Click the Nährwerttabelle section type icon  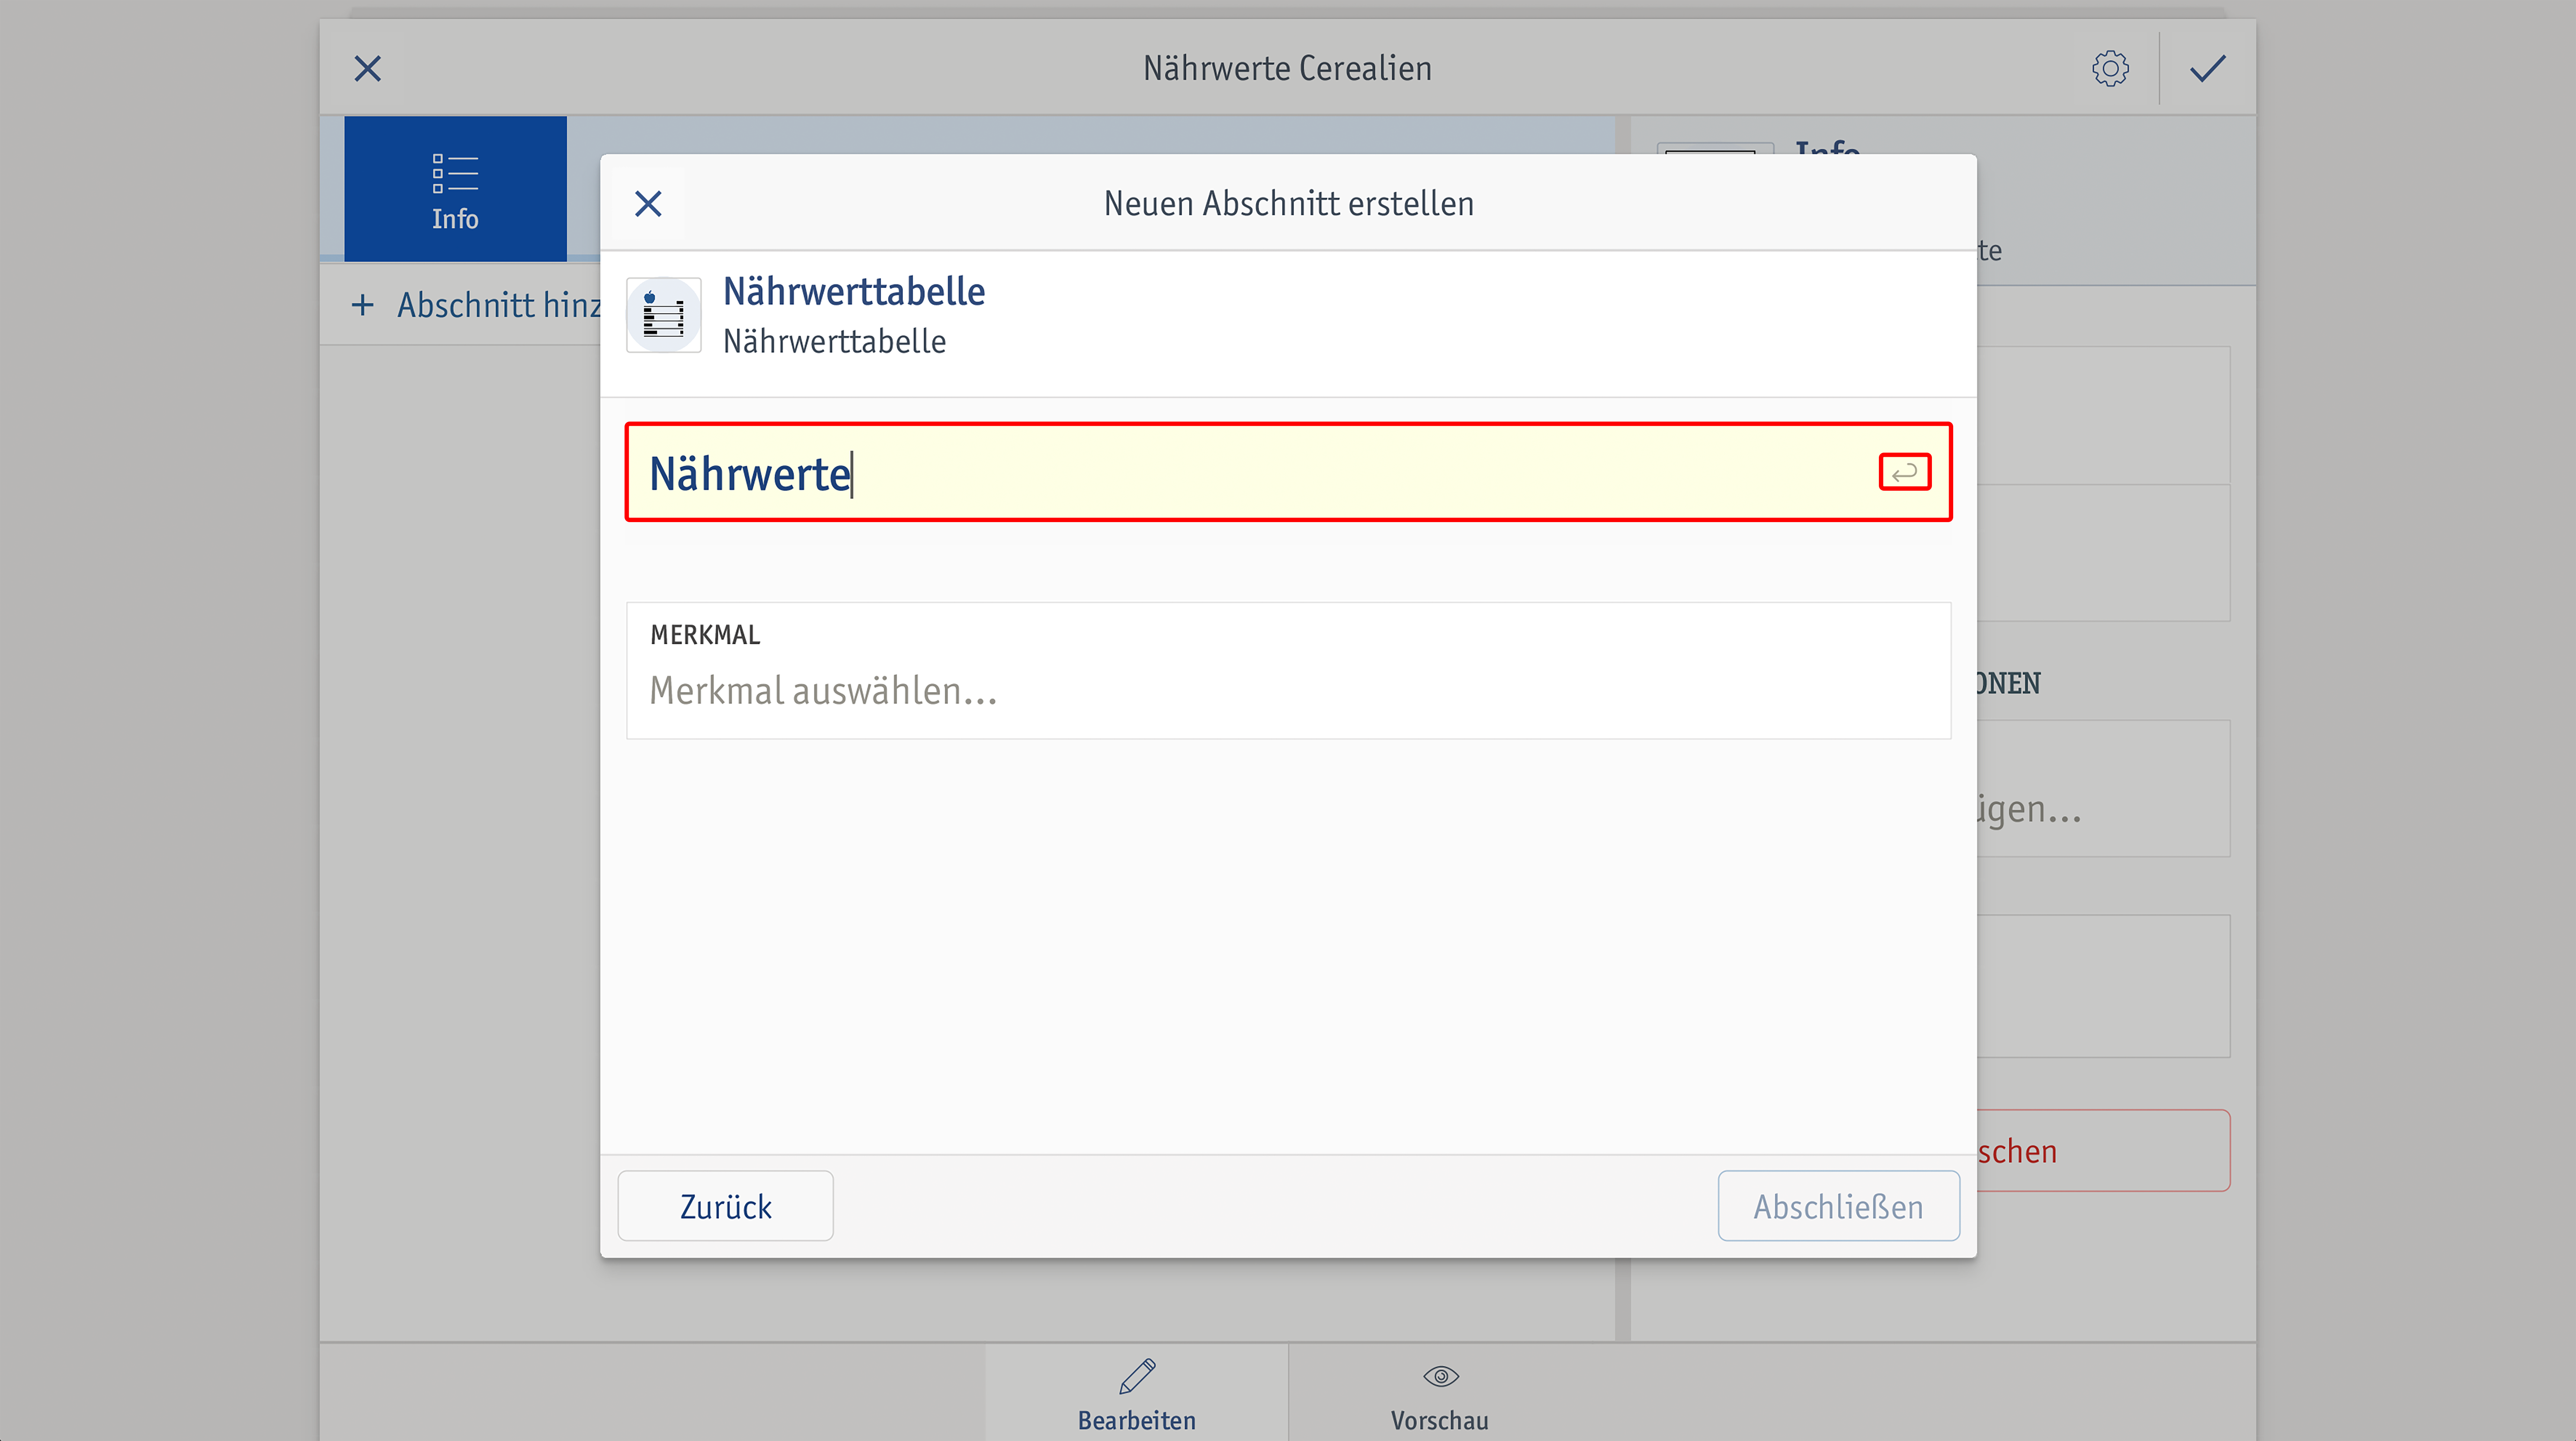(663, 315)
